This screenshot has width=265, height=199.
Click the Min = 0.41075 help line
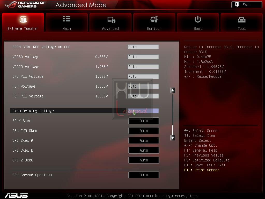click(x=198, y=57)
